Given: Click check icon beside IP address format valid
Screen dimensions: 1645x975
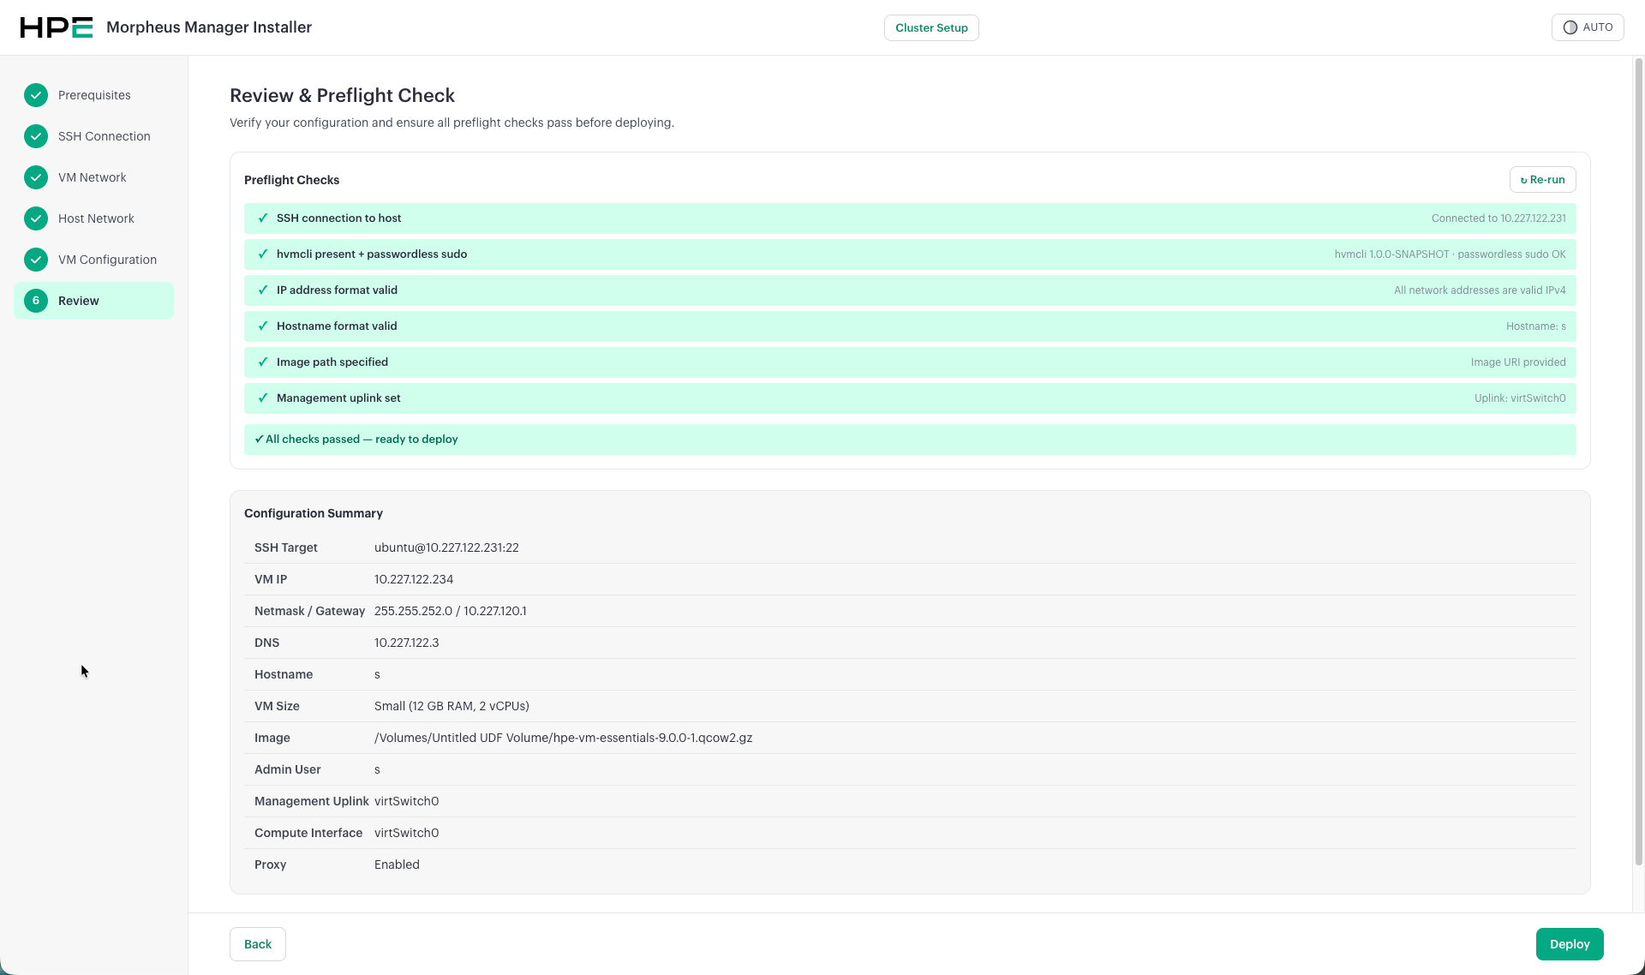Looking at the screenshot, I should tap(263, 290).
